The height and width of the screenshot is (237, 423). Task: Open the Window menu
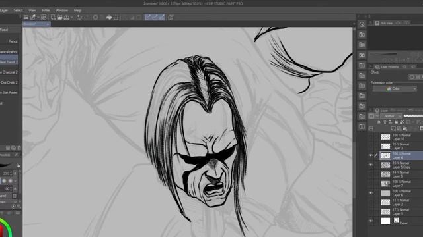pyautogui.click(x=61, y=11)
